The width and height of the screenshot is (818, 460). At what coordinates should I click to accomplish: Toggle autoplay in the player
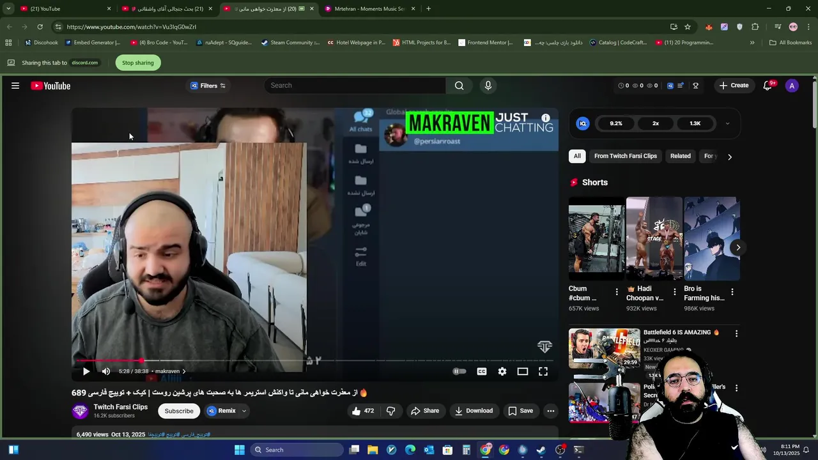pyautogui.click(x=459, y=371)
